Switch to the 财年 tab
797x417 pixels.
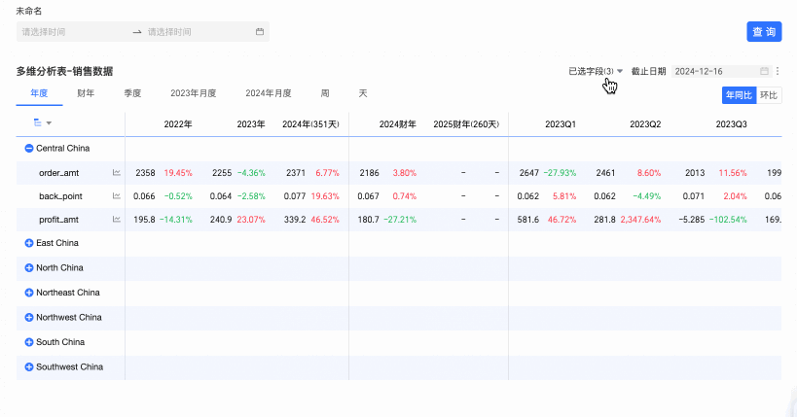pyautogui.click(x=86, y=94)
